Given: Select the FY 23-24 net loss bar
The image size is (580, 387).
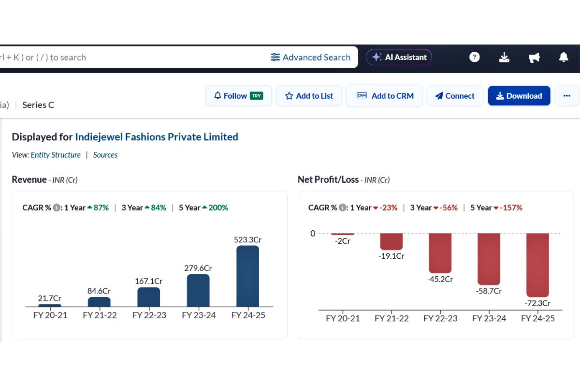Looking at the screenshot, I should point(489,259).
